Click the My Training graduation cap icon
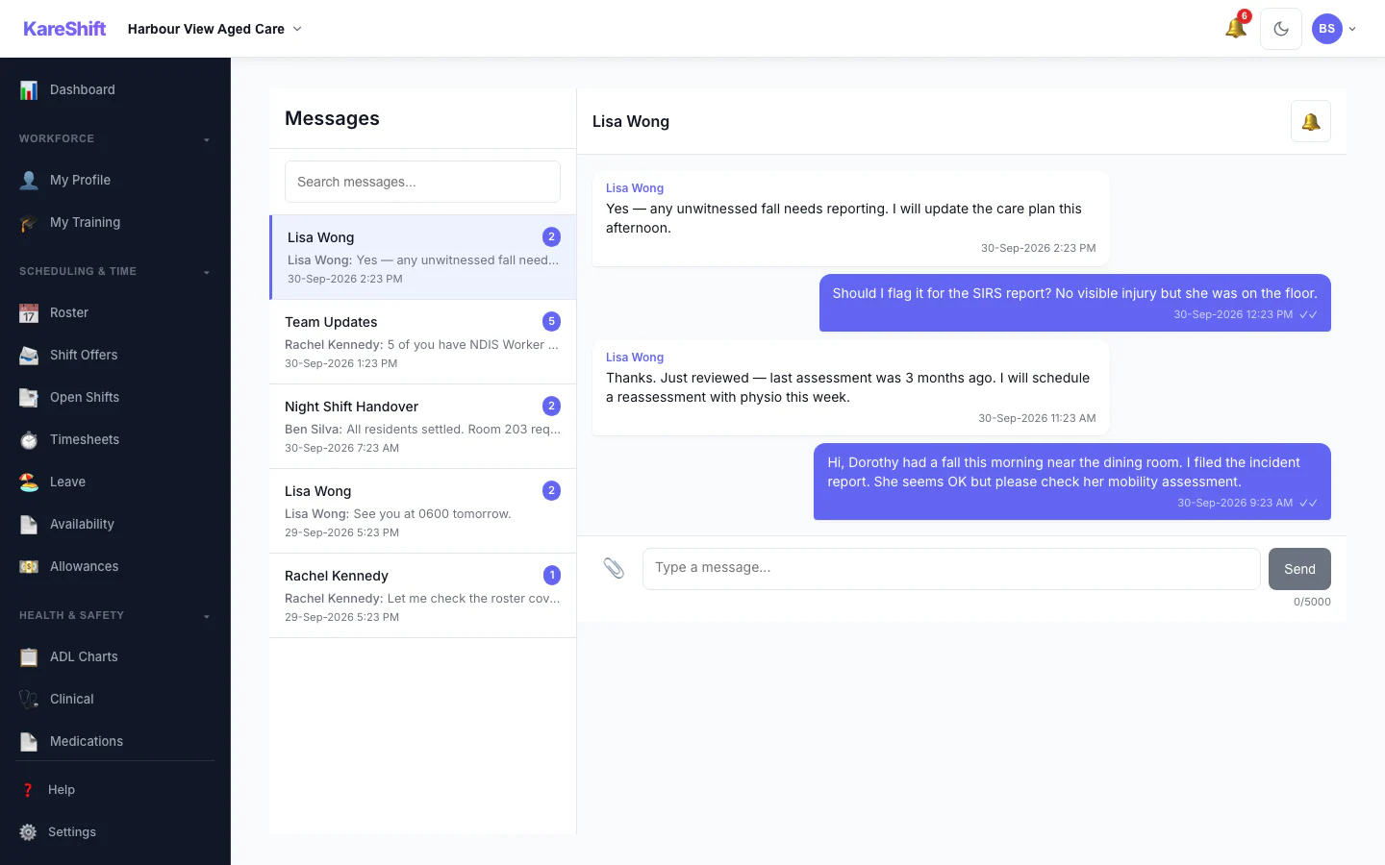 [29, 223]
